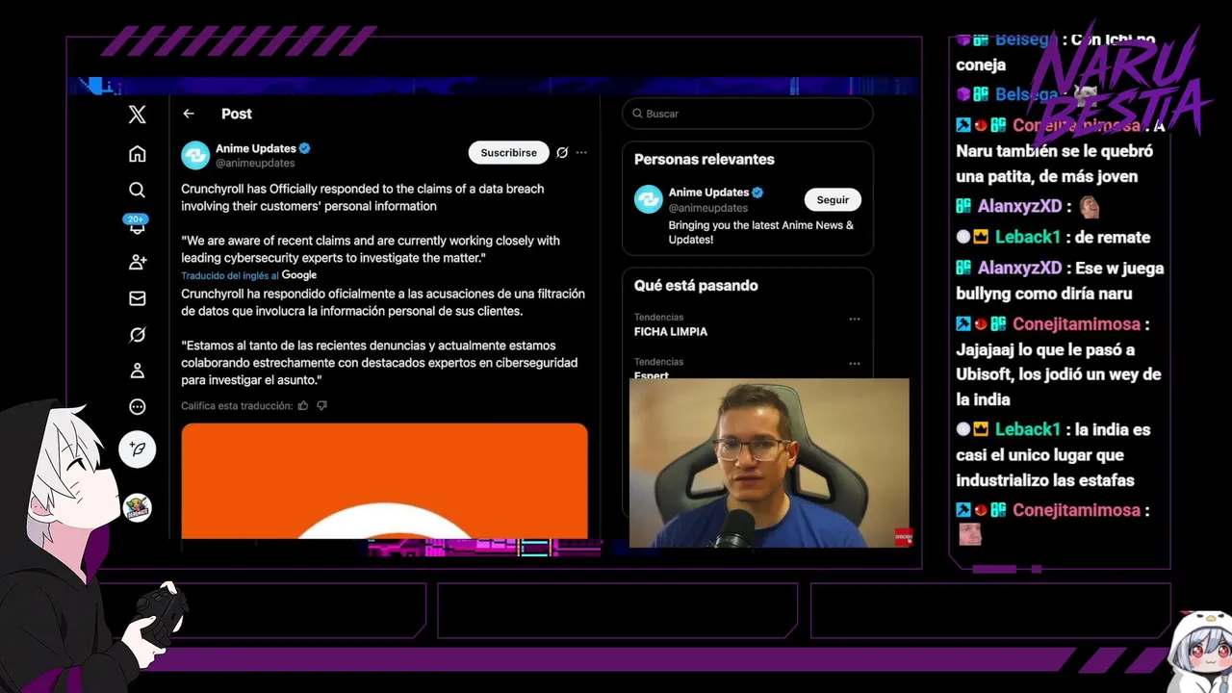The height and width of the screenshot is (693, 1232).
Task: Open Anime Updates avatar in post header
Action: coord(195,155)
